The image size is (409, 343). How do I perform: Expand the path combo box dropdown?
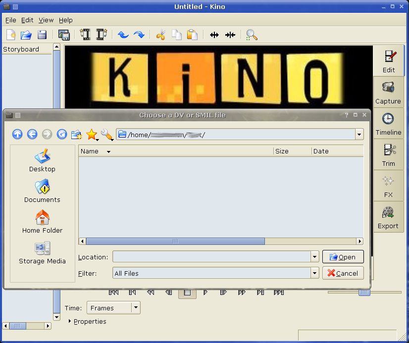pos(359,135)
